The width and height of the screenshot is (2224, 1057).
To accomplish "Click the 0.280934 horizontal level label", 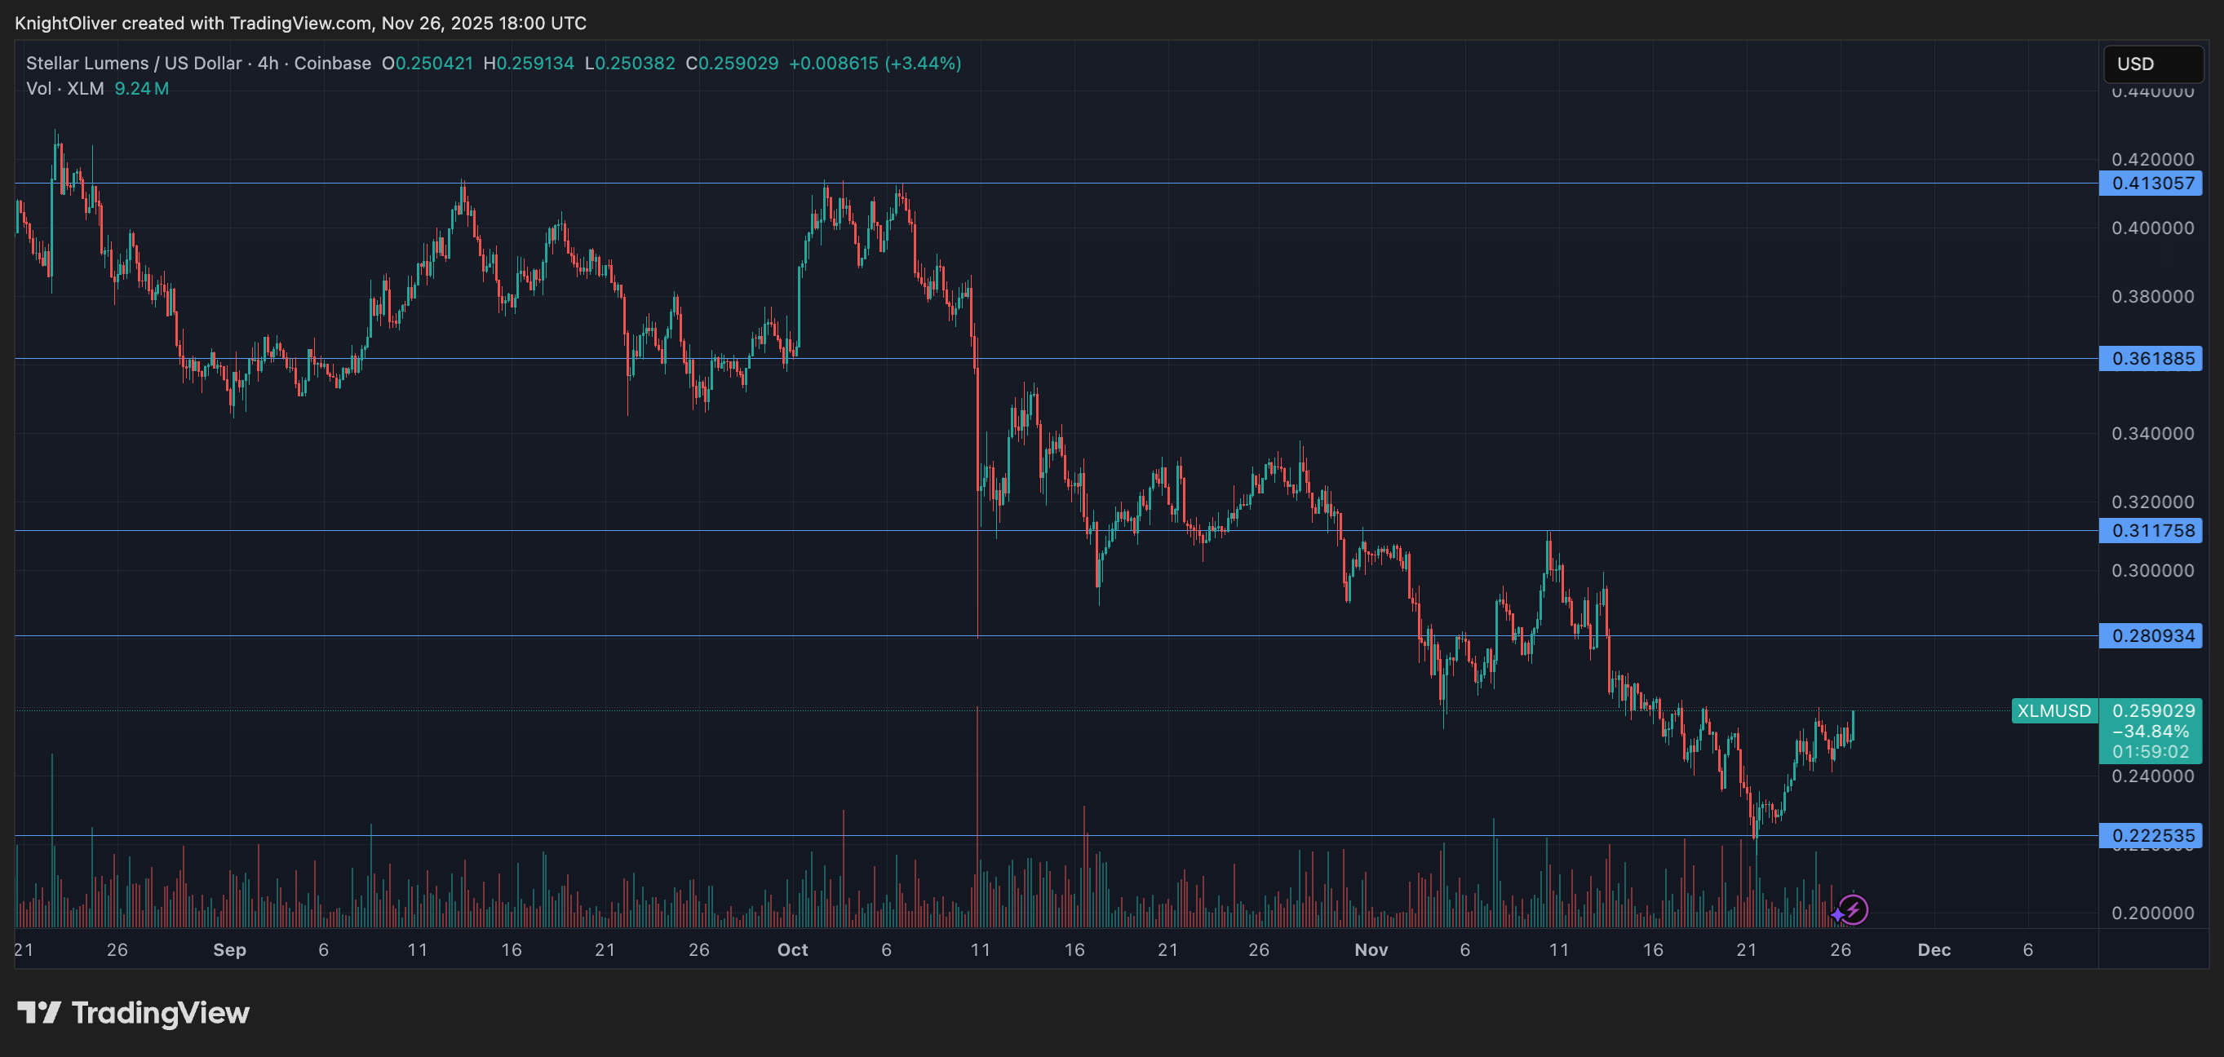I will click(x=2151, y=636).
